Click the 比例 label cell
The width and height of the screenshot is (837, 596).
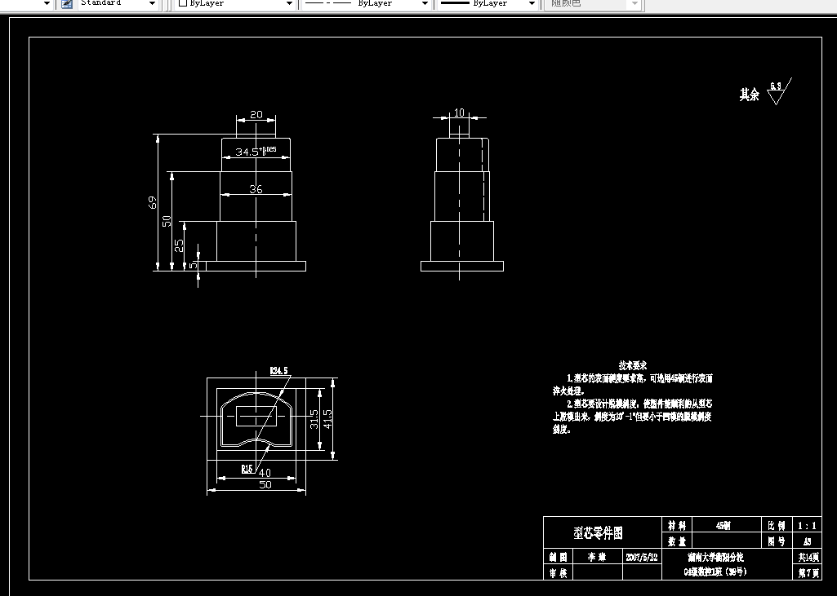777,525
